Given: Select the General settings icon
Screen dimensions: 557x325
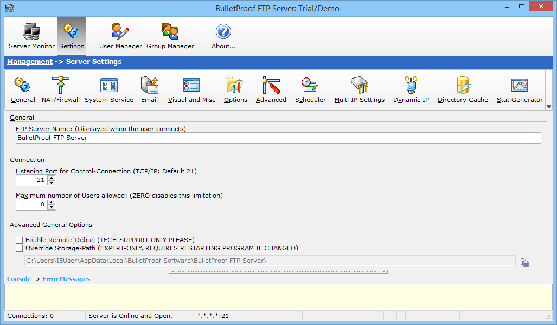Looking at the screenshot, I should (x=23, y=90).
